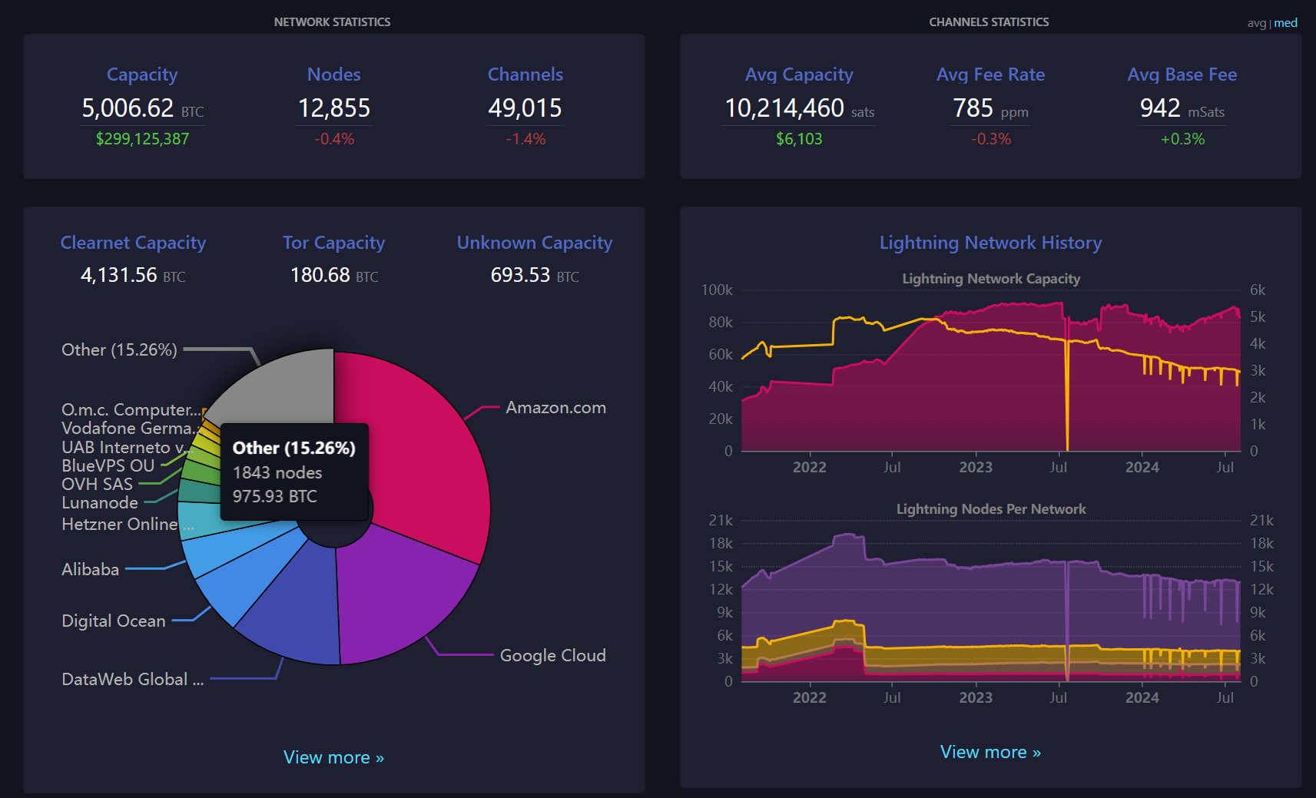Screen dimensions: 1316x798
Task: Open View more under the pie chart
Action: tap(333, 757)
